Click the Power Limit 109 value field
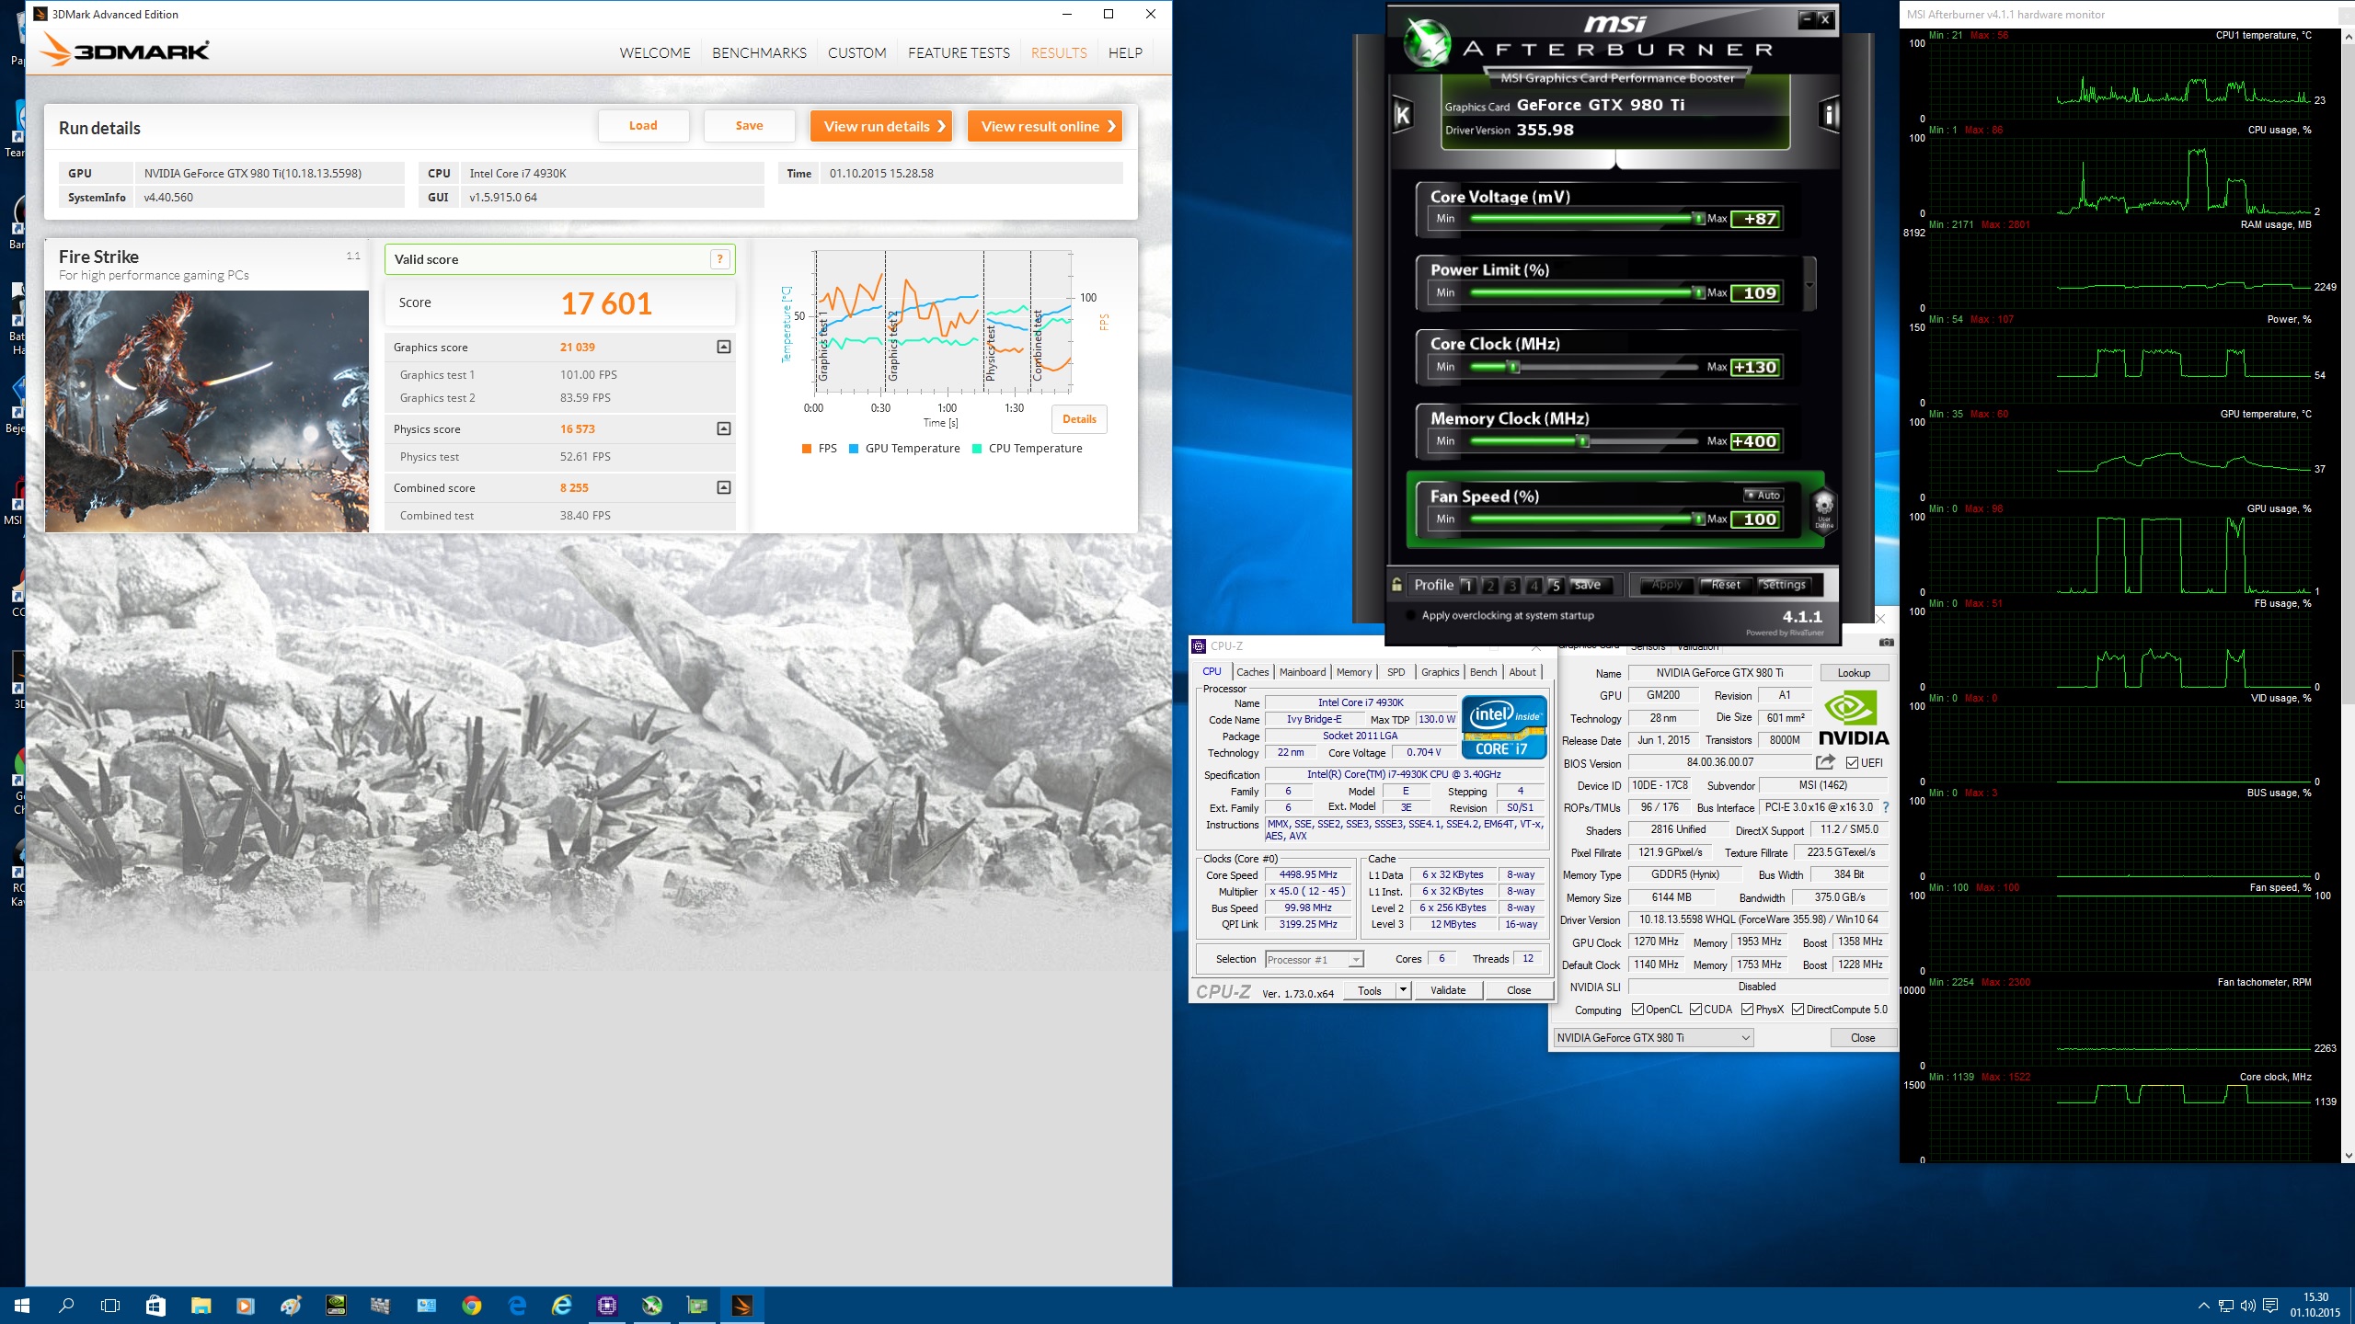The image size is (2355, 1324). (x=1755, y=293)
